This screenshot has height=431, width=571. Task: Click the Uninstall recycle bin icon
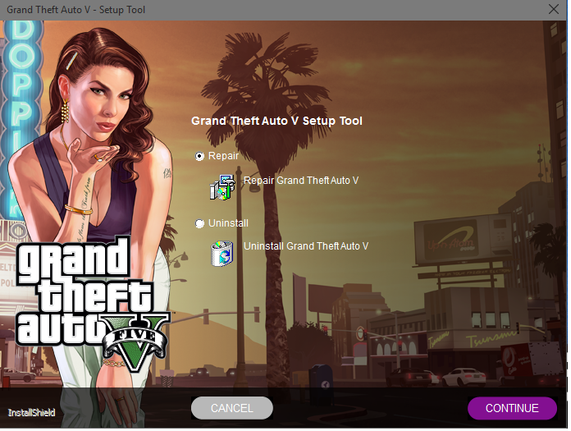pyautogui.click(x=222, y=254)
